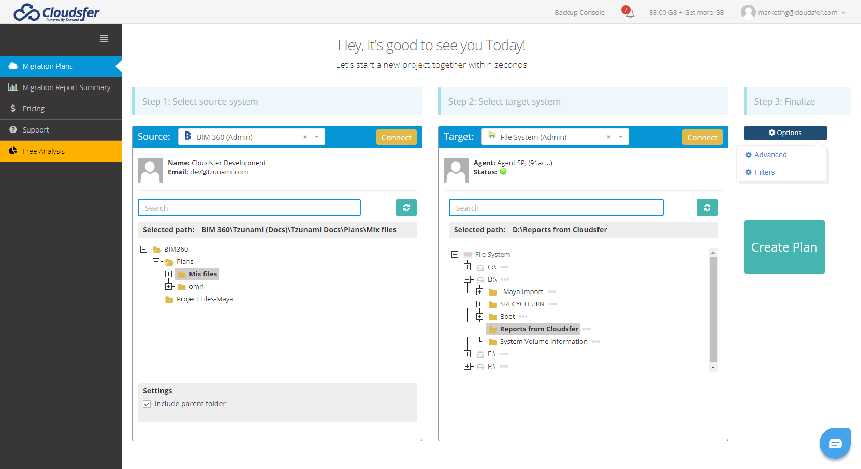Click the Options button
The width and height of the screenshot is (861, 469).
pyautogui.click(x=785, y=133)
